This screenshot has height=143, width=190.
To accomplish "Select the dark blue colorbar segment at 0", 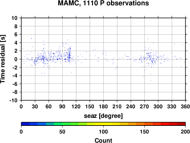I will point(25,124).
